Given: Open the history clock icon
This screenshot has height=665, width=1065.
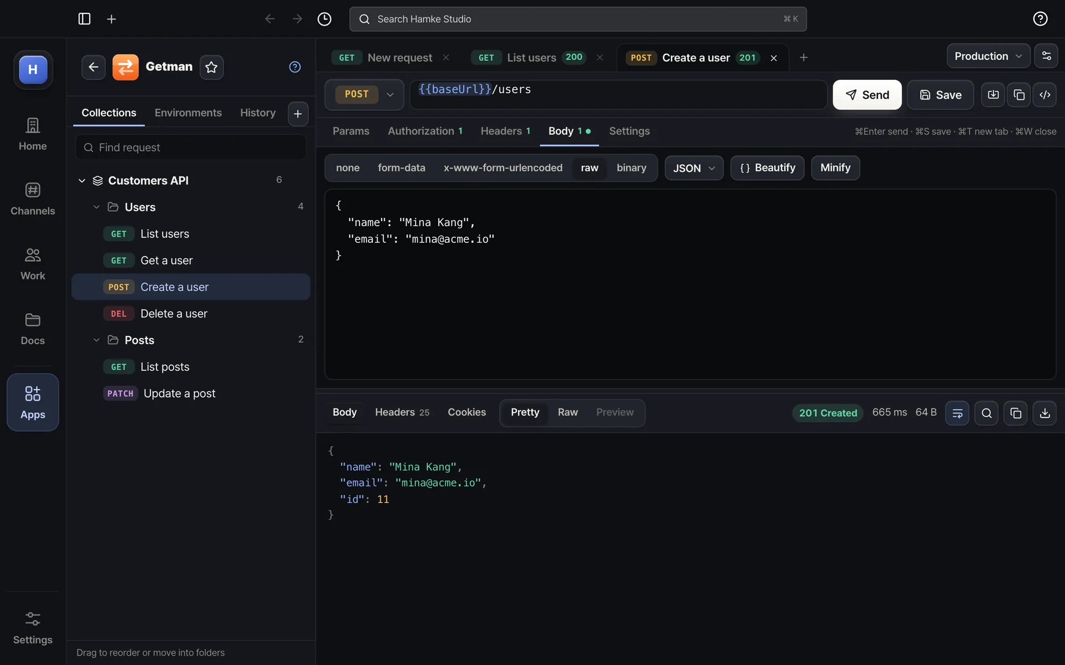Looking at the screenshot, I should [x=324, y=19].
